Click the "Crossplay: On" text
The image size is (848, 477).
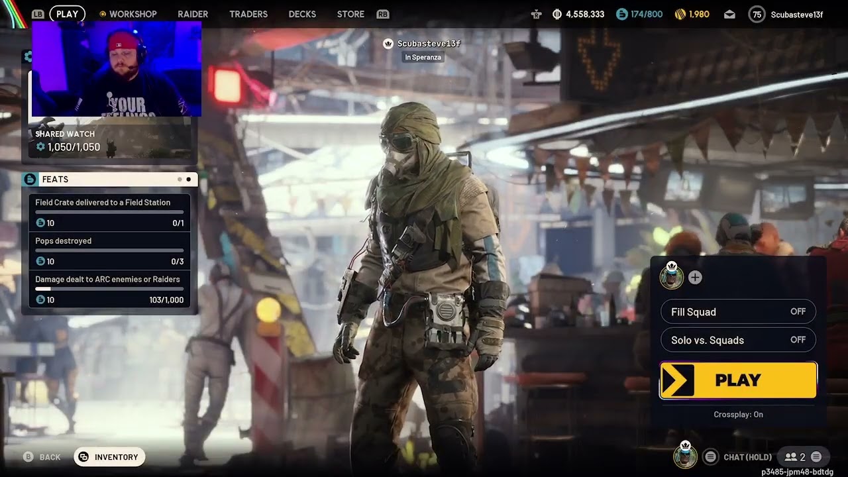(x=738, y=415)
